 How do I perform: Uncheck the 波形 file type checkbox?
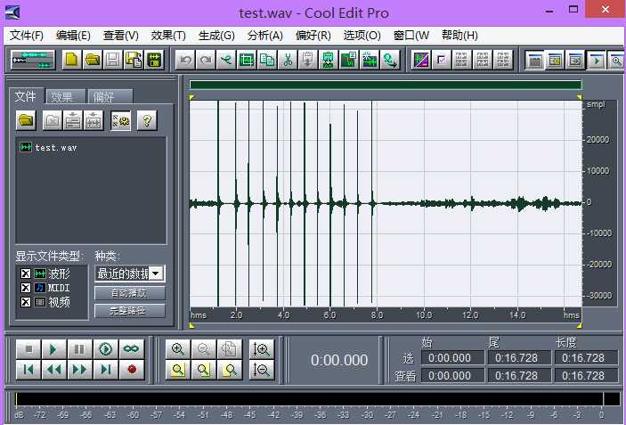tap(26, 274)
